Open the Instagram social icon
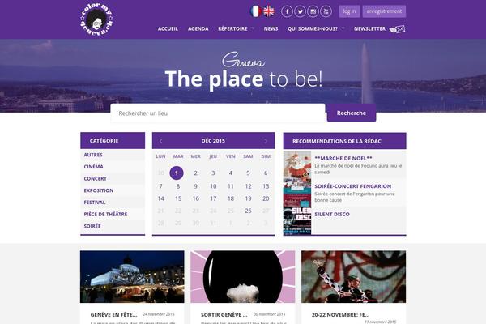486x324 pixels. click(x=313, y=11)
